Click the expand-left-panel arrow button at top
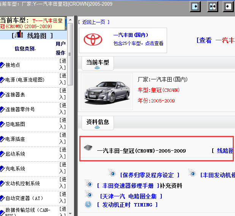Image resolution: width=235 pixels, height=216 pixels. 195,6
